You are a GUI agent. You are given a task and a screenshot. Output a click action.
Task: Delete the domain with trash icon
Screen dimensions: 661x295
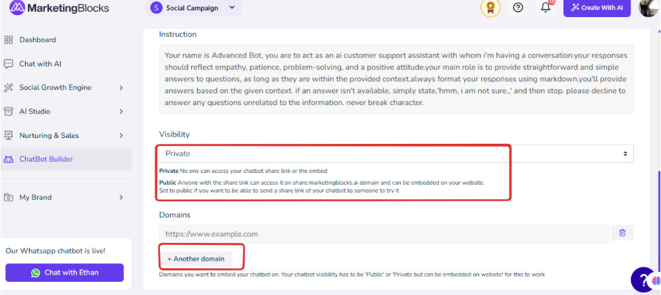[622, 233]
